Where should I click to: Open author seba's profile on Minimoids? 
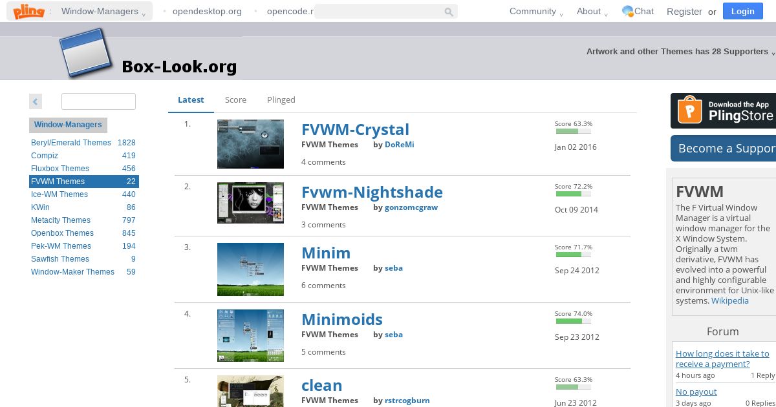(394, 335)
